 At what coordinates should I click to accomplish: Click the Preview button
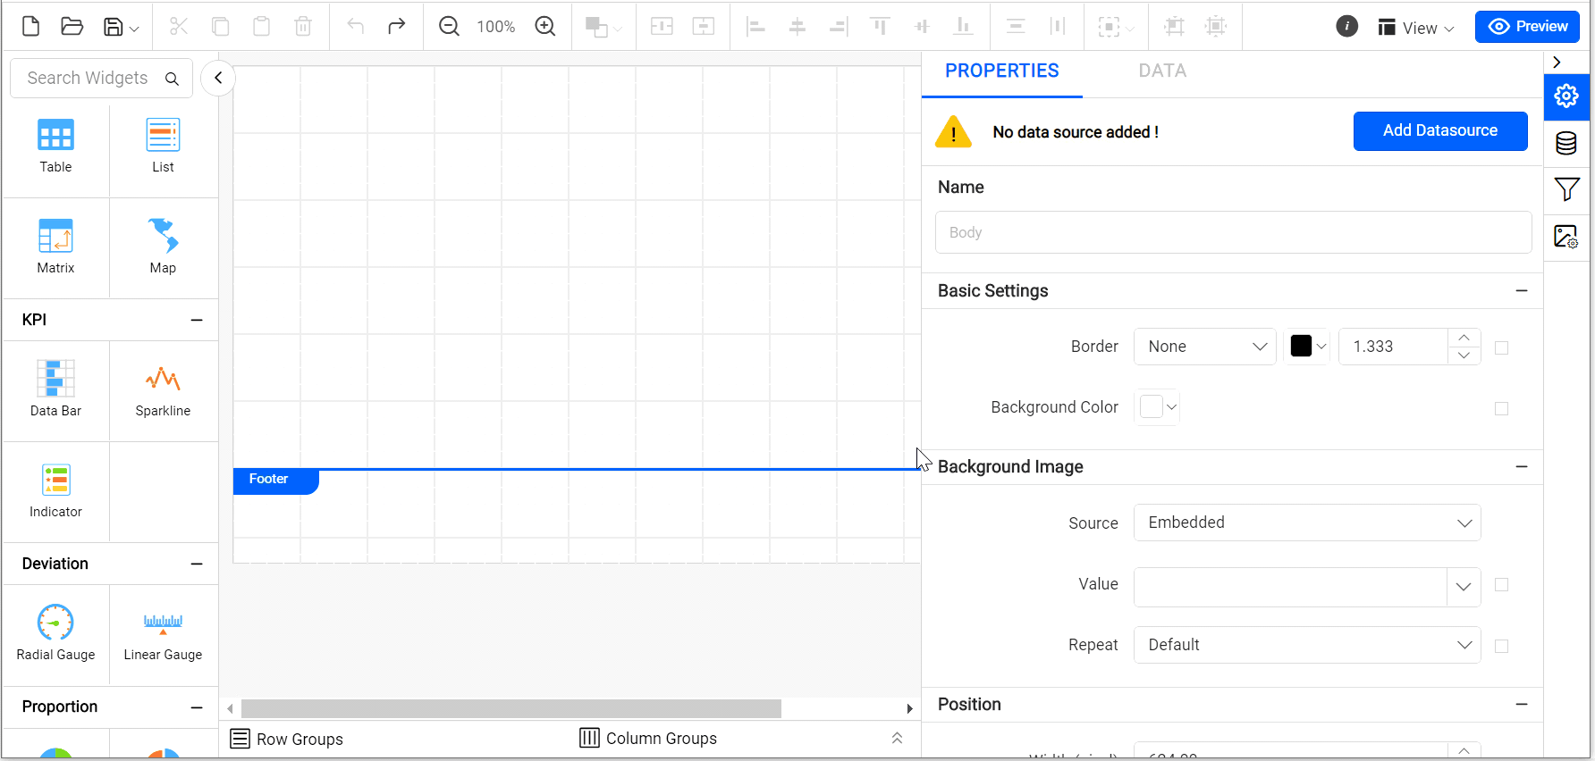point(1527,27)
